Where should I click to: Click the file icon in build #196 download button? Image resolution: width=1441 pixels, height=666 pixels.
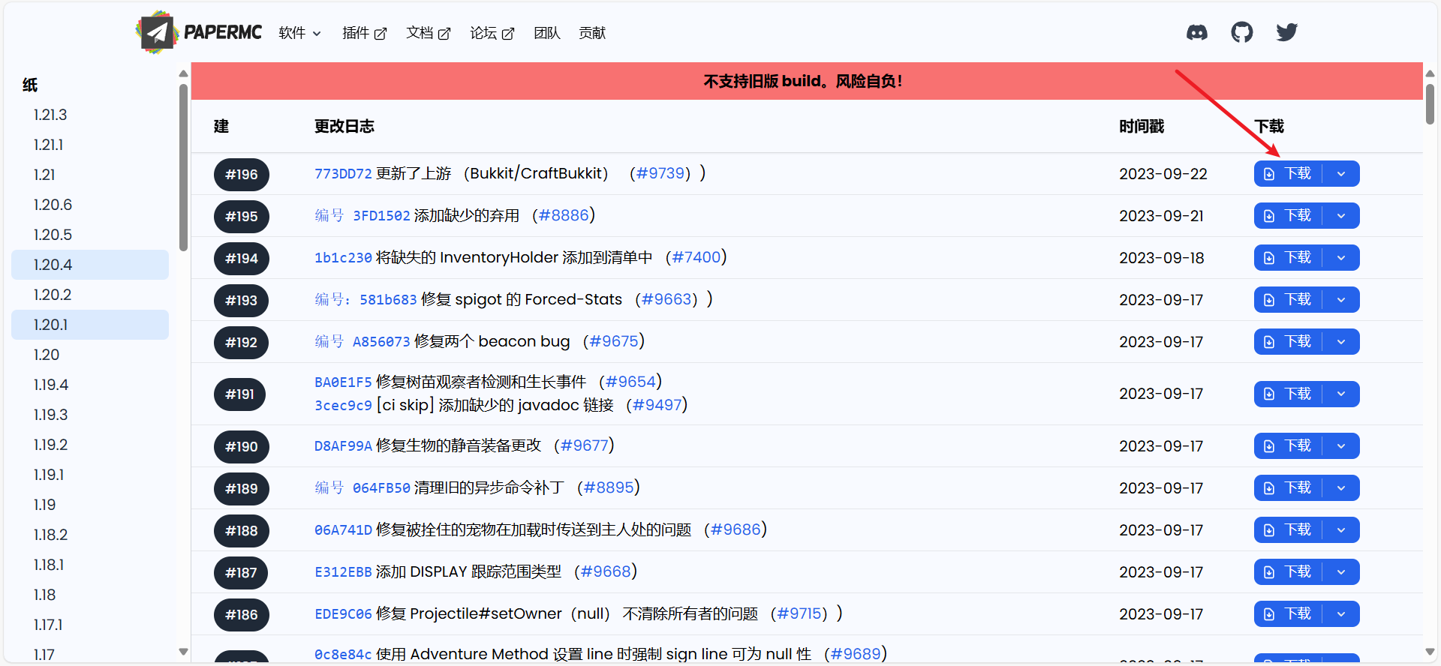[1269, 174]
